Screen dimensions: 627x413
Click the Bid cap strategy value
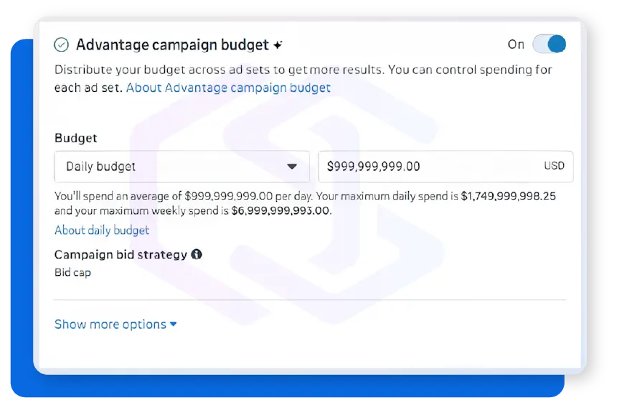click(x=72, y=272)
